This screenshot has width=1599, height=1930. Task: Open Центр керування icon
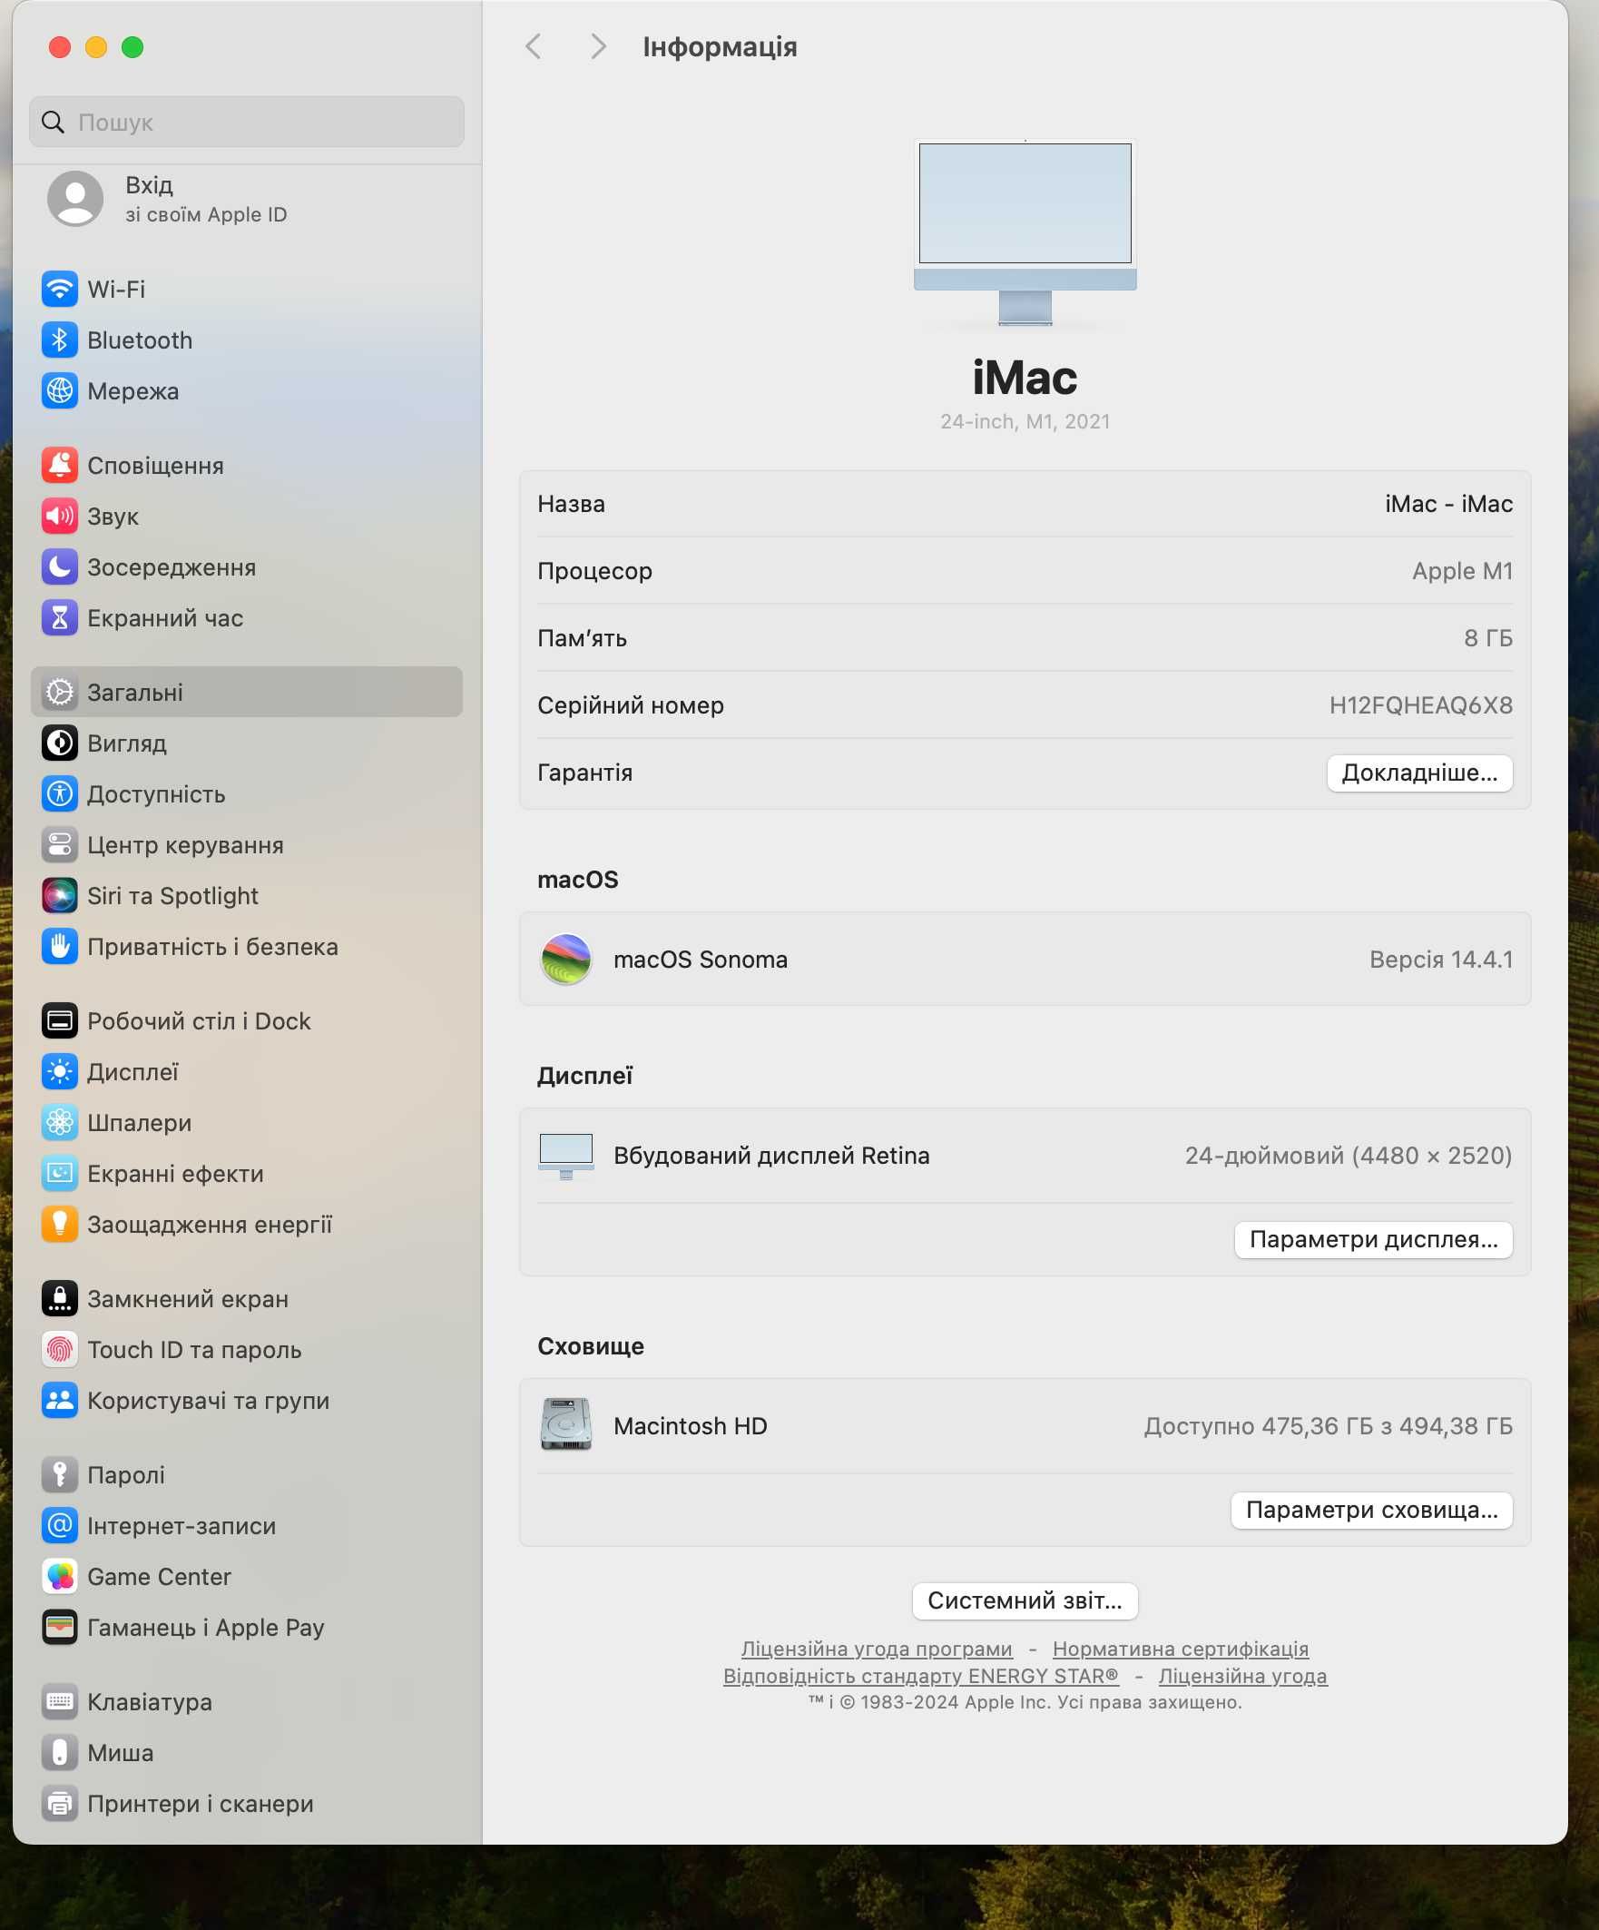(60, 844)
